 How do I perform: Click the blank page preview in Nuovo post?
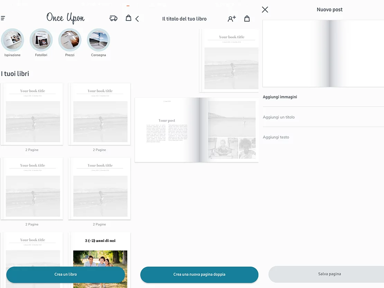323,54
